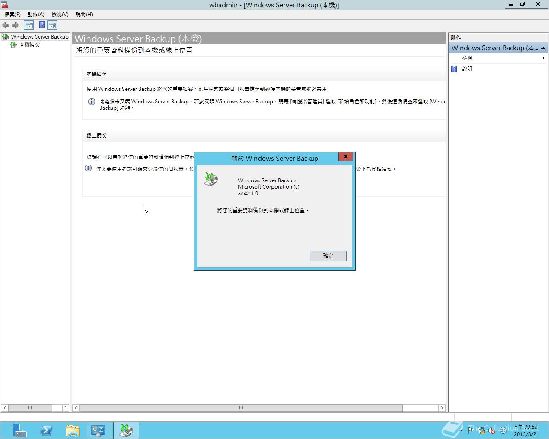549x439 pixels.
Task: Click the Action Center flag tray icon
Action: 471,430
